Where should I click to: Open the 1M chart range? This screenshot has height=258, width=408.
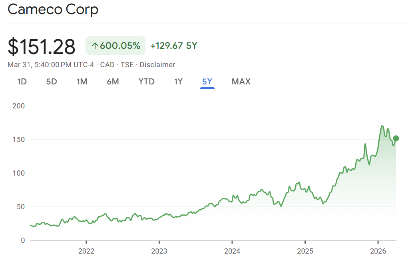click(82, 82)
